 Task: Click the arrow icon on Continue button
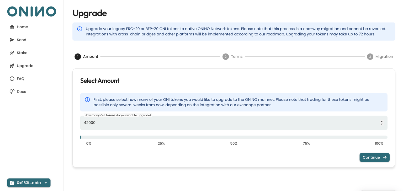click(x=385, y=157)
